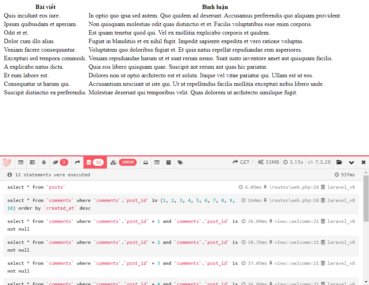Click the 6.05ms duration of posts query
The image size is (369, 285).
[250, 187]
